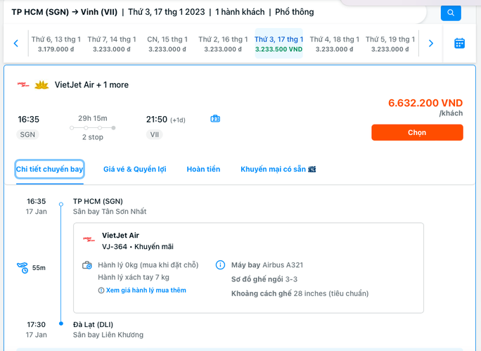This screenshot has height=351, width=481.
Task: Open the Hoàn tiền tab
Action: coord(203,170)
